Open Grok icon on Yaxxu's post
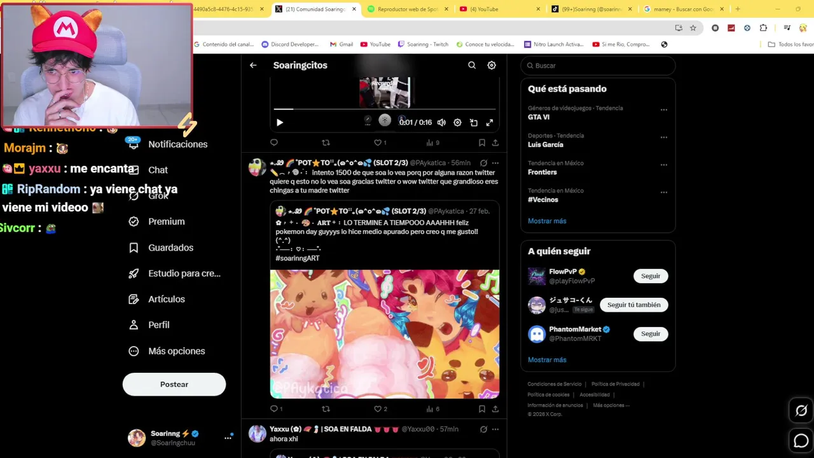The width and height of the screenshot is (814, 458). [483, 429]
